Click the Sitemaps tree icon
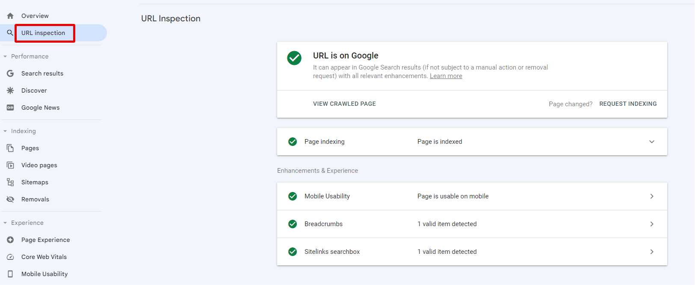695x285 pixels. point(10,182)
